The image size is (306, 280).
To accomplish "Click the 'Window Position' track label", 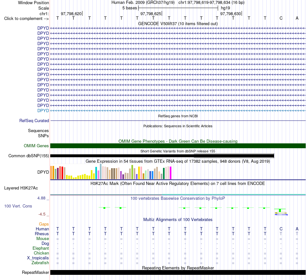I will 33,3.
